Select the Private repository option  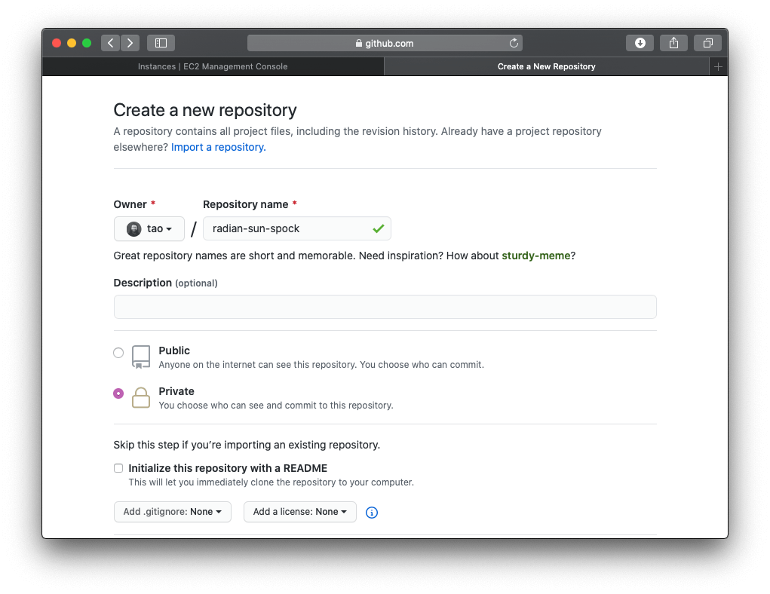(x=118, y=393)
